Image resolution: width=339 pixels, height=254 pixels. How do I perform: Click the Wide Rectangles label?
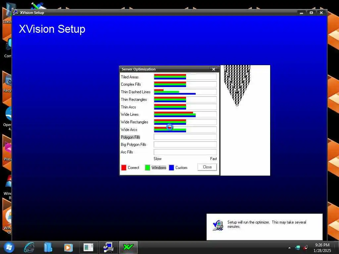134,122
